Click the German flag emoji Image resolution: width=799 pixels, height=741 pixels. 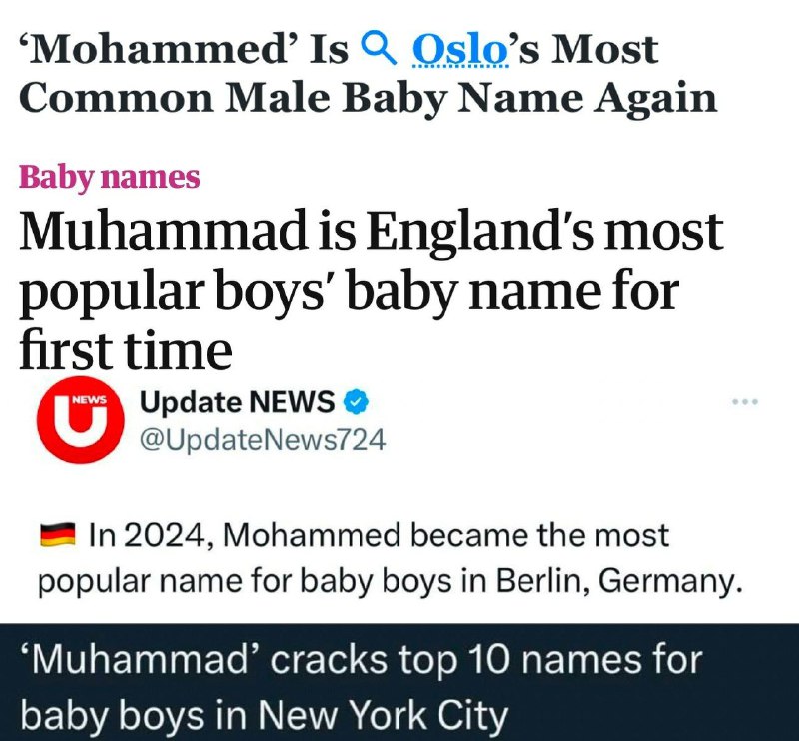(x=58, y=535)
